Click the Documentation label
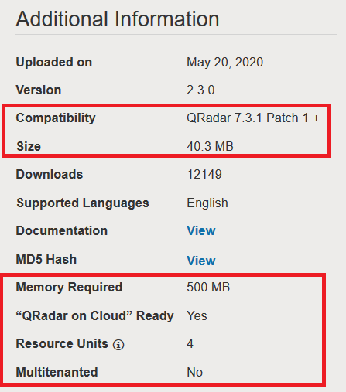Screen dimensions: 346x392 pos(62,230)
